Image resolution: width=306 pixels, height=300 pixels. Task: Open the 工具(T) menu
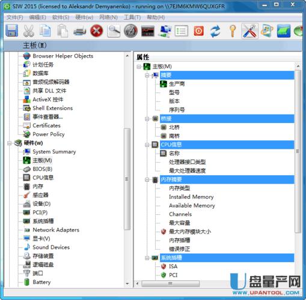point(132,17)
